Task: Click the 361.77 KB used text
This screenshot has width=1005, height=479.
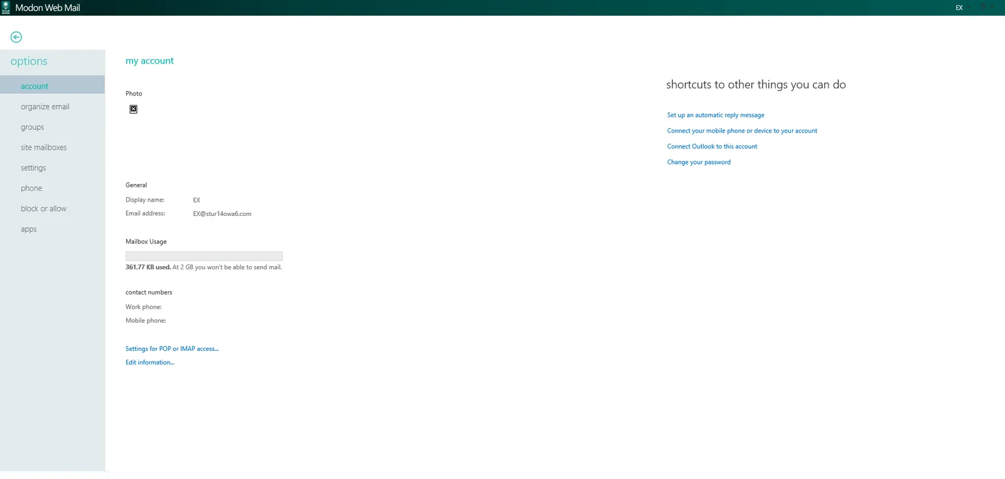Action: (148, 267)
